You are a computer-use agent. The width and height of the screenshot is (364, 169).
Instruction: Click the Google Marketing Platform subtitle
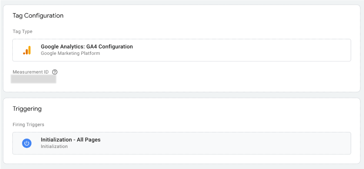[70, 53]
